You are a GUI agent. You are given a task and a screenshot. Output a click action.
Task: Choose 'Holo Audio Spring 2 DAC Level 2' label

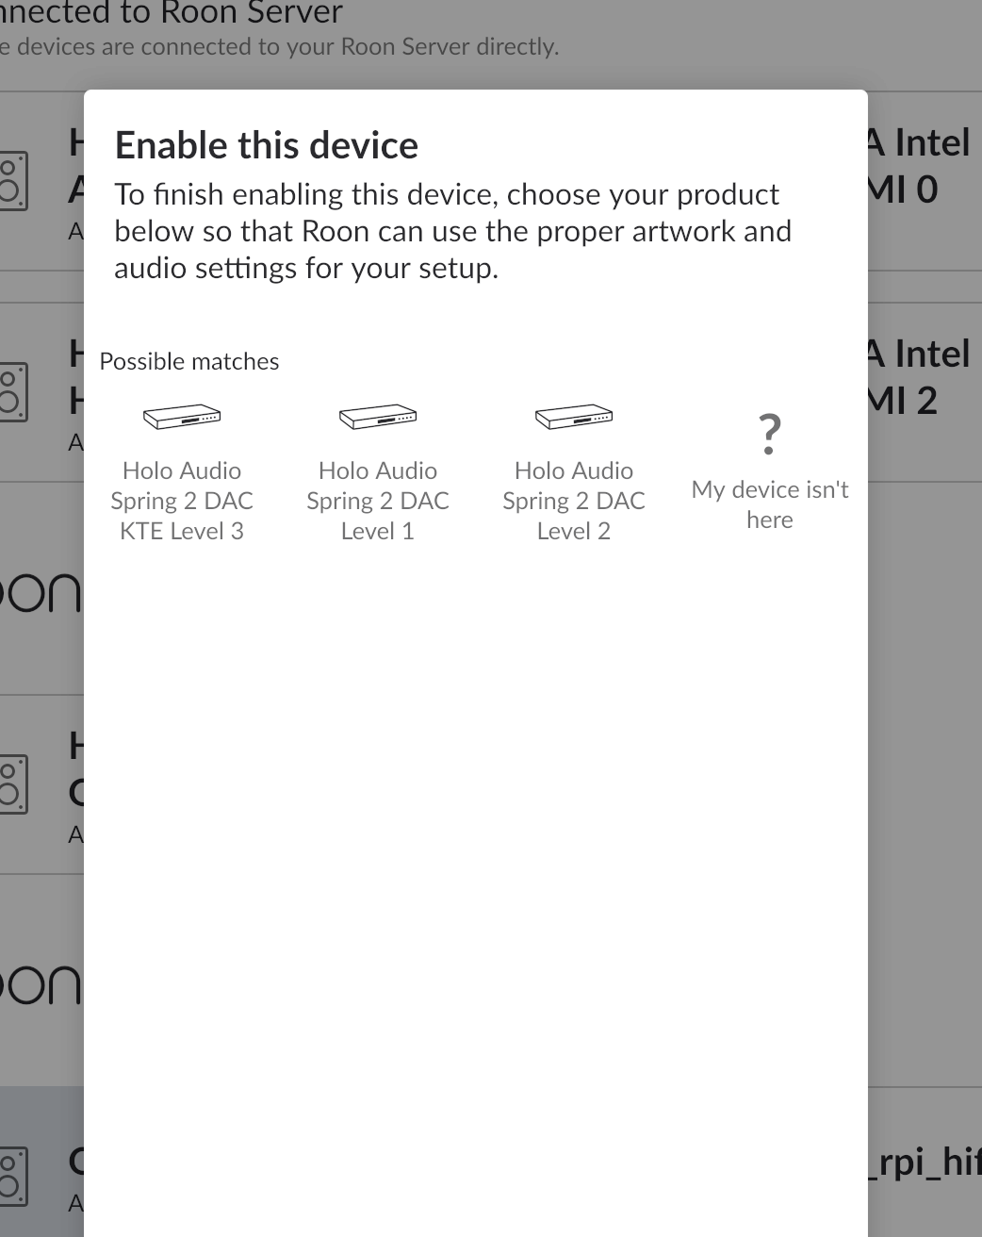pos(574,501)
